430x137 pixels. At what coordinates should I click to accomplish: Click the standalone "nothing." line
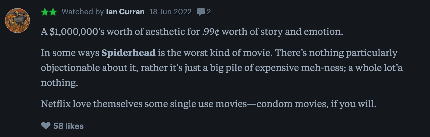[59, 83]
